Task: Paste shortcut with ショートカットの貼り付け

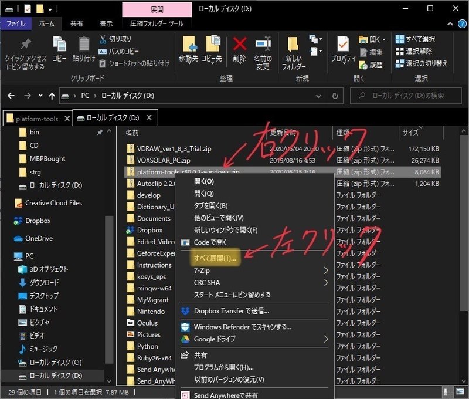Action: click(134, 63)
